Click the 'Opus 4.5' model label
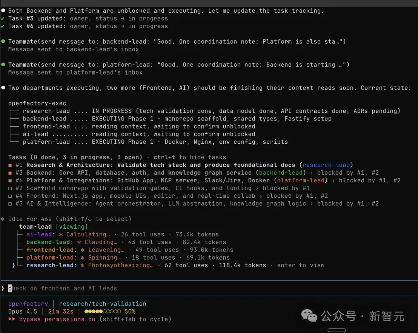418x333 pixels. [23, 311]
